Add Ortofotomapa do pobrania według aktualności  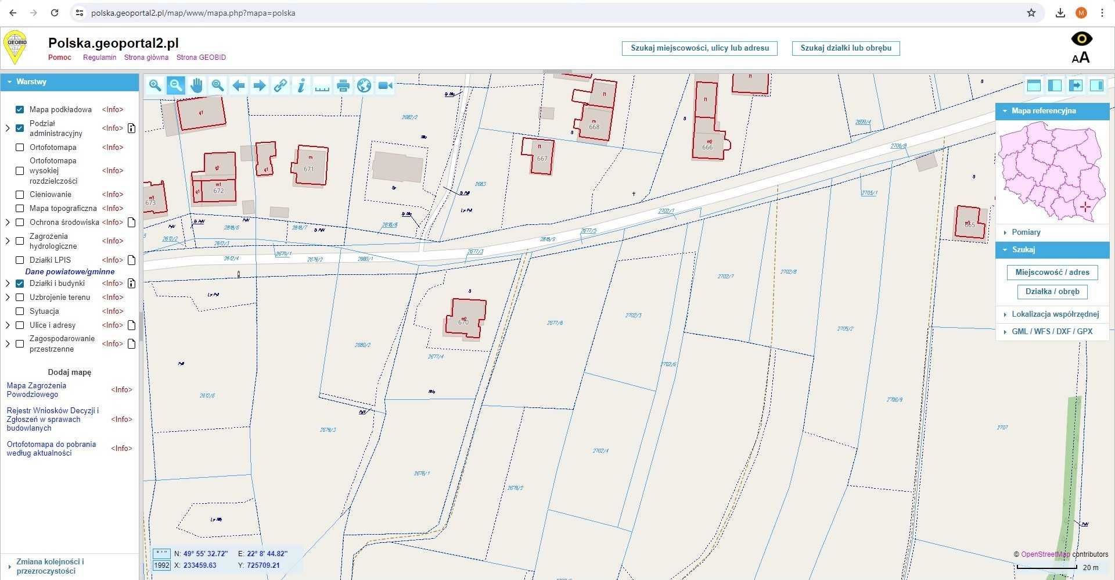point(51,449)
